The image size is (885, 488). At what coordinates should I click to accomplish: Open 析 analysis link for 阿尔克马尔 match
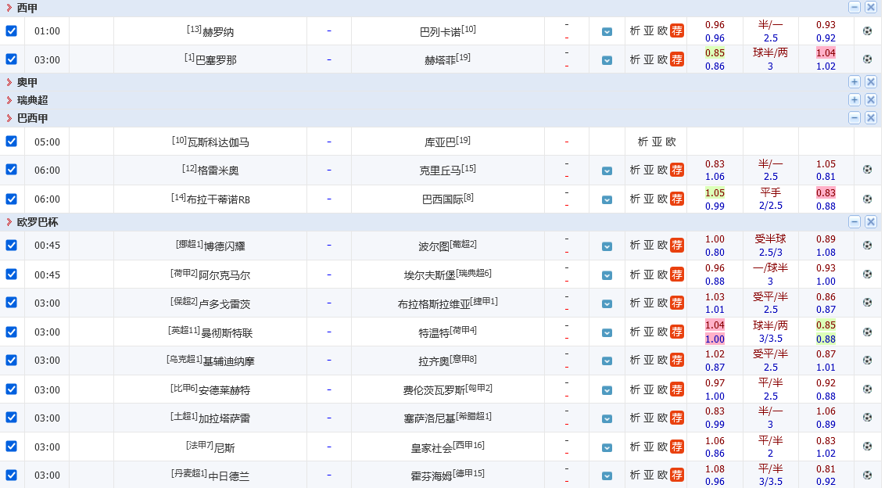click(635, 274)
